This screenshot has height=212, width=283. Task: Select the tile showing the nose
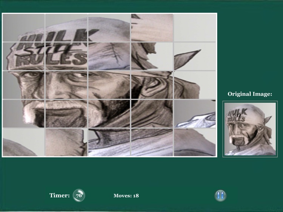pyautogui.click(x=66, y=85)
